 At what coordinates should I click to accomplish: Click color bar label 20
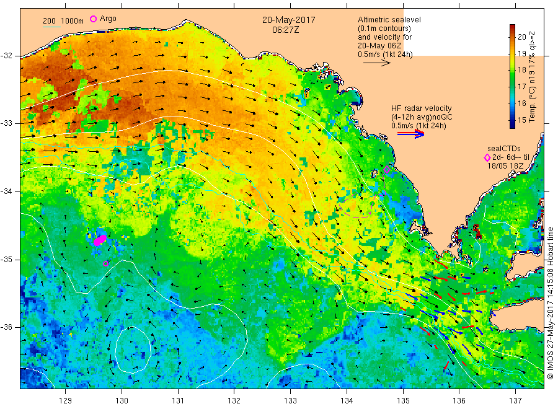tap(521, 37)
